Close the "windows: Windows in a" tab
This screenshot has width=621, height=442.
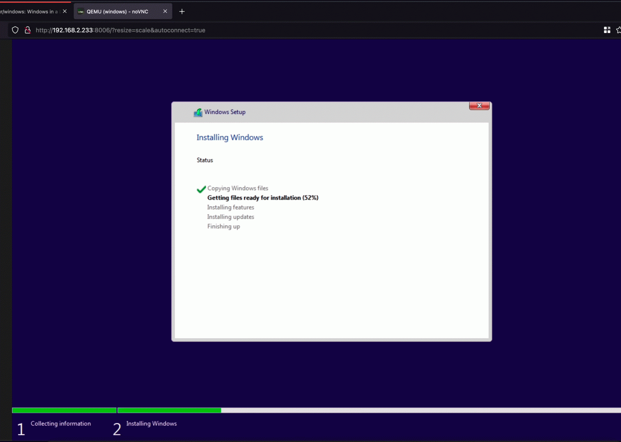65,12
